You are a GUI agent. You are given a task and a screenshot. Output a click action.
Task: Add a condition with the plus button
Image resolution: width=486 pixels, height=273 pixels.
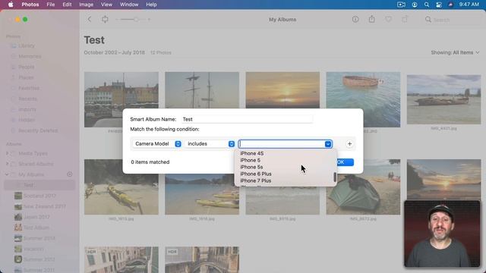[349, 144]
